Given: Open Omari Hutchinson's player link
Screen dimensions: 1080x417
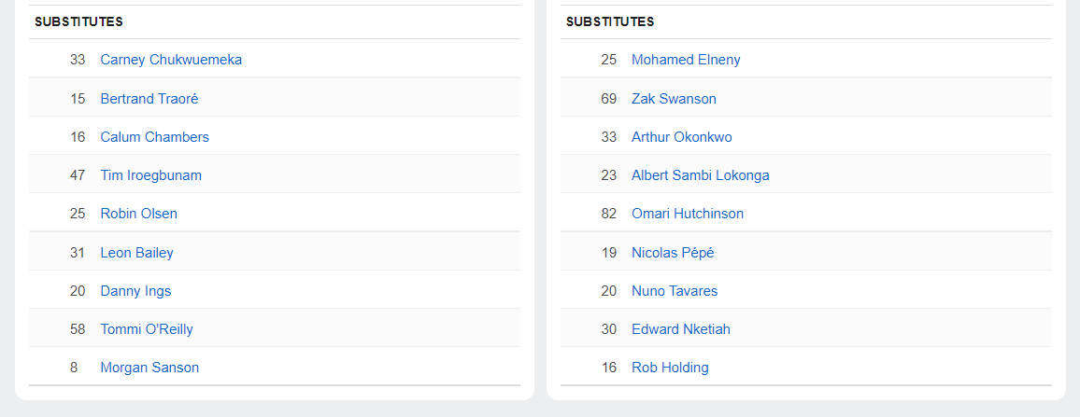Looking at the screenshot, I should click(688, 214).
